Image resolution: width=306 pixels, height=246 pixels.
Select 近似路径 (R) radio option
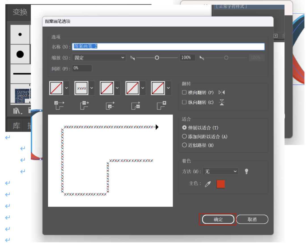(184, 145)
